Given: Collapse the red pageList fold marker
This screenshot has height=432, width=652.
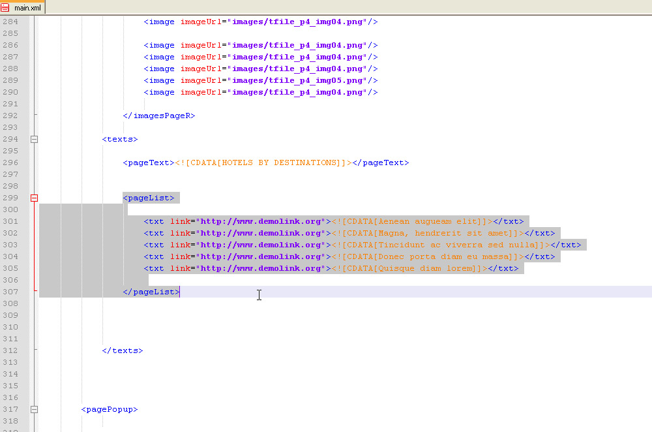Looking at the screenshot, I should click(35, 198).
